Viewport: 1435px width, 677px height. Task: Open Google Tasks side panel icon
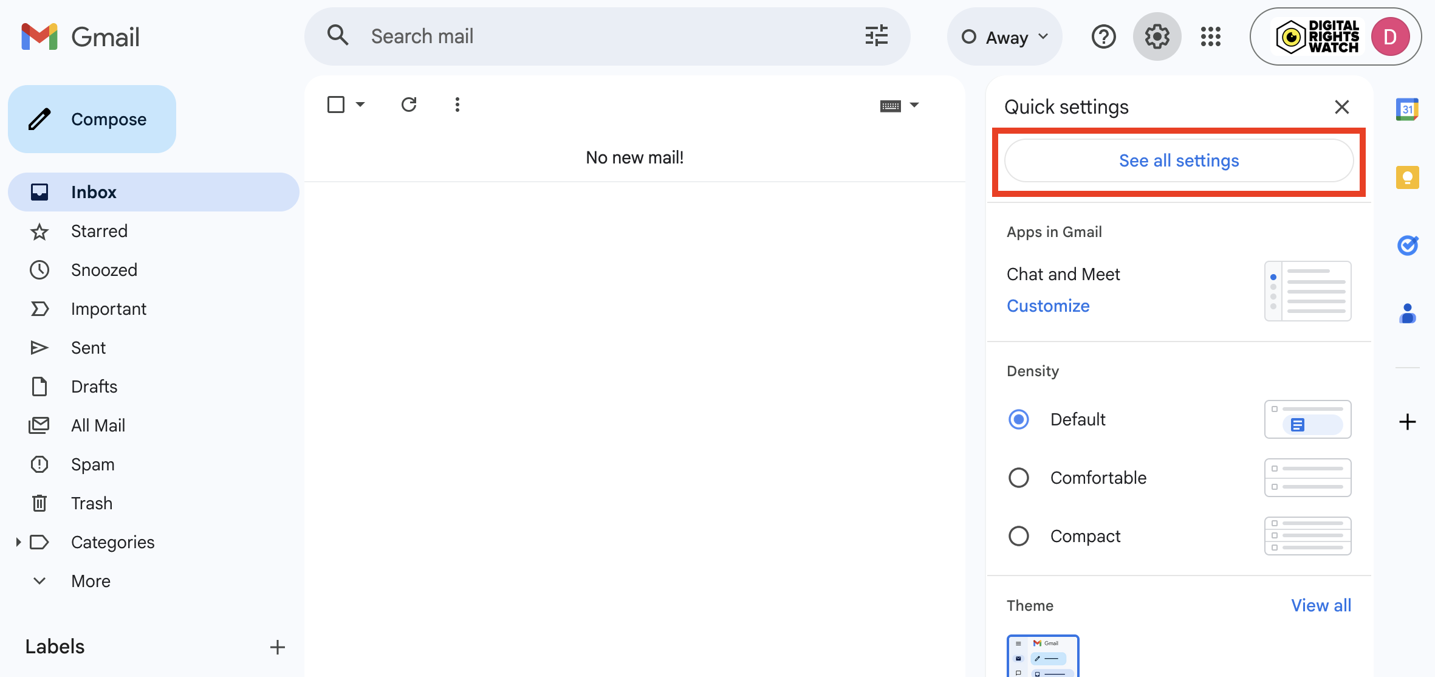[x=1407, y=245]
